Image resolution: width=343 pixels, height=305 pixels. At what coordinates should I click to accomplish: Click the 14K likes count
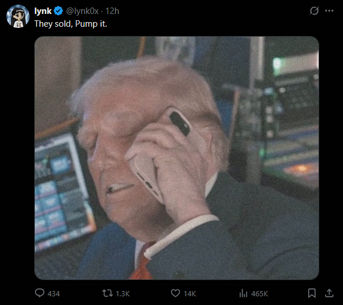click(190, 293)
